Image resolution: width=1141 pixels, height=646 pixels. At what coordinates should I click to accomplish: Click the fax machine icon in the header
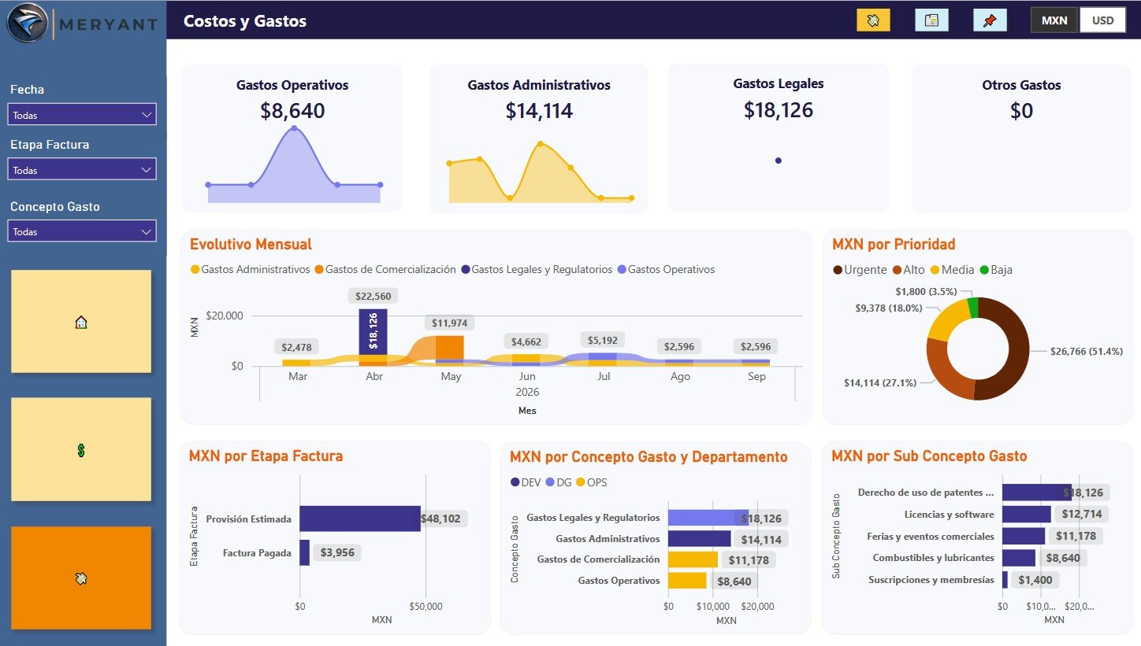coord(931,20)
